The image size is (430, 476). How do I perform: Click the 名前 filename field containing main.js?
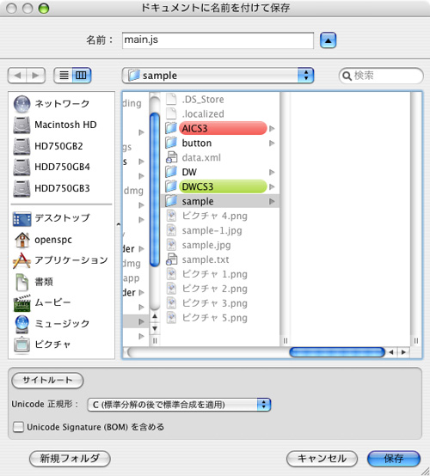point(218,40)
